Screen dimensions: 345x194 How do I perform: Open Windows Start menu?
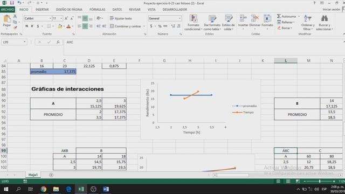tap(6, 189)
